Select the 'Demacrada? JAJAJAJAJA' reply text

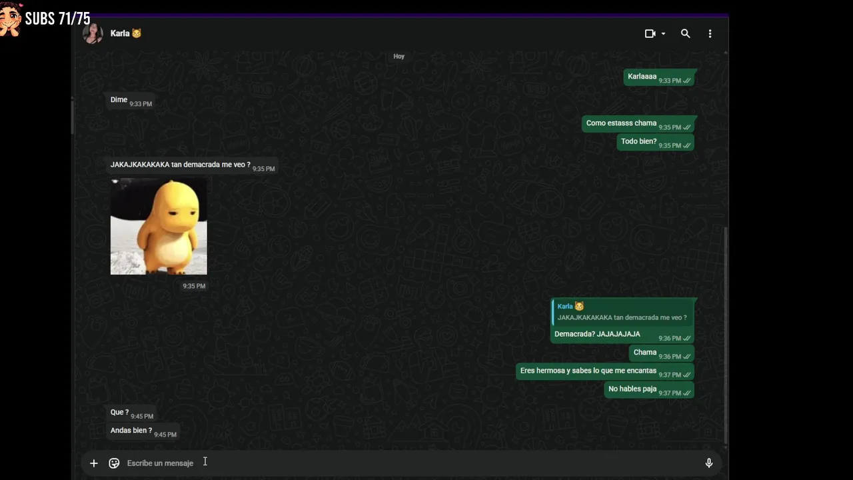[x=597, y=334]
